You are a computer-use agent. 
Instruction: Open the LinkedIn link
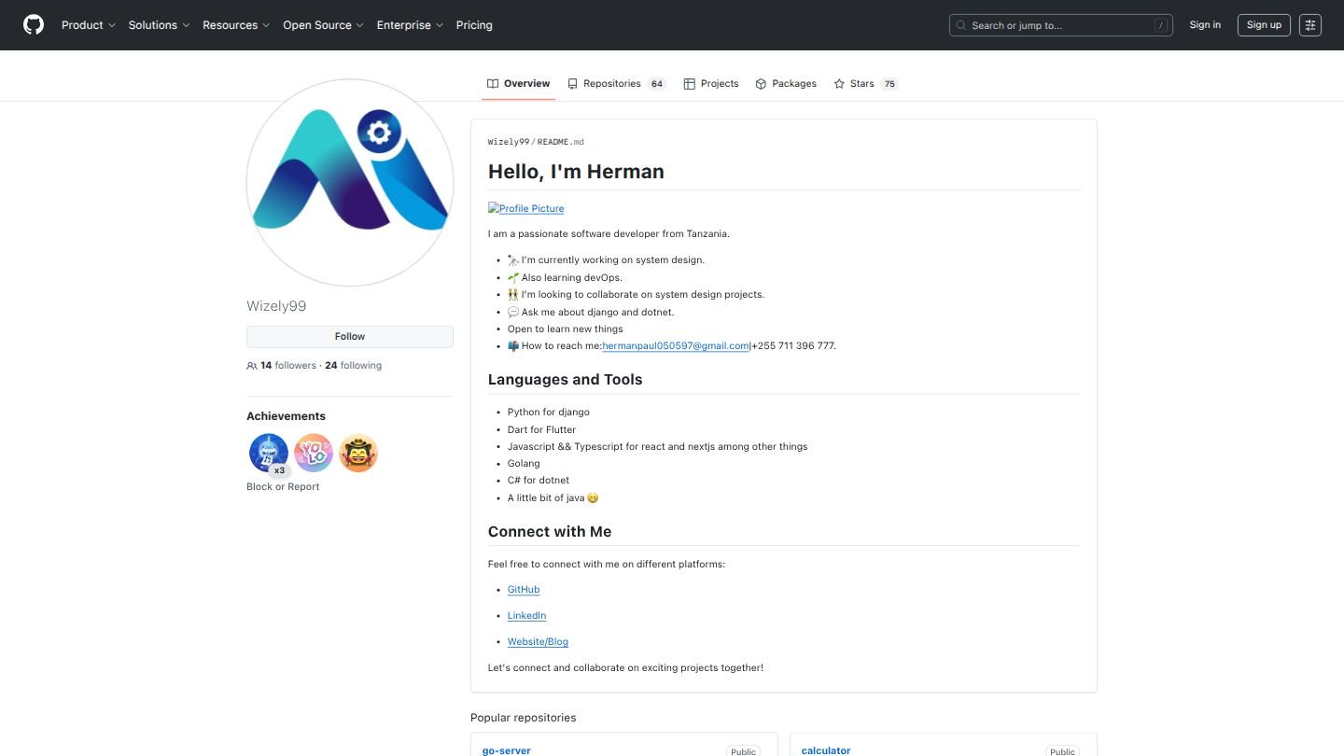pos(526,615)
